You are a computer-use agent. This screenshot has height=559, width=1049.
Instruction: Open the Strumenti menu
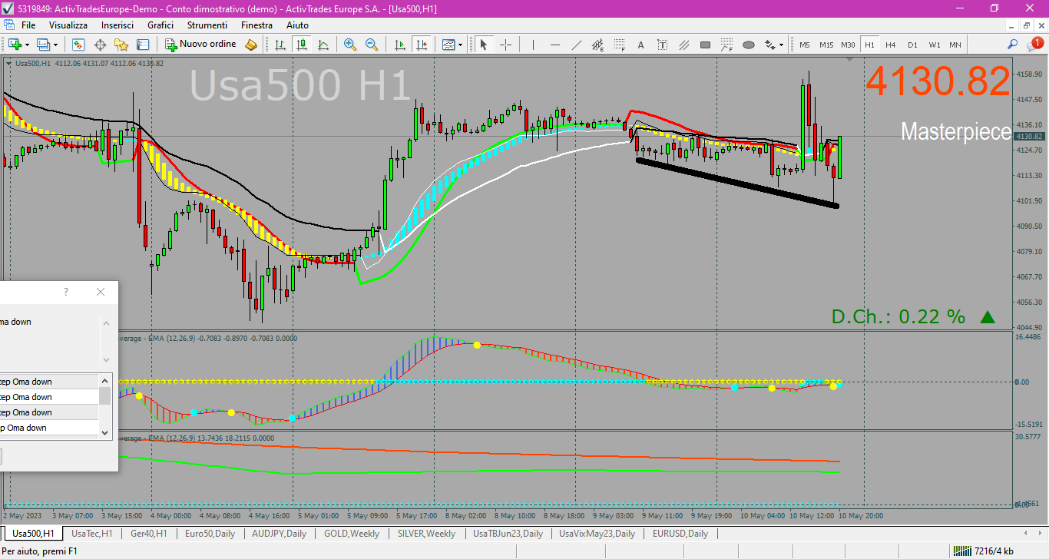click(x=207, y=25)
